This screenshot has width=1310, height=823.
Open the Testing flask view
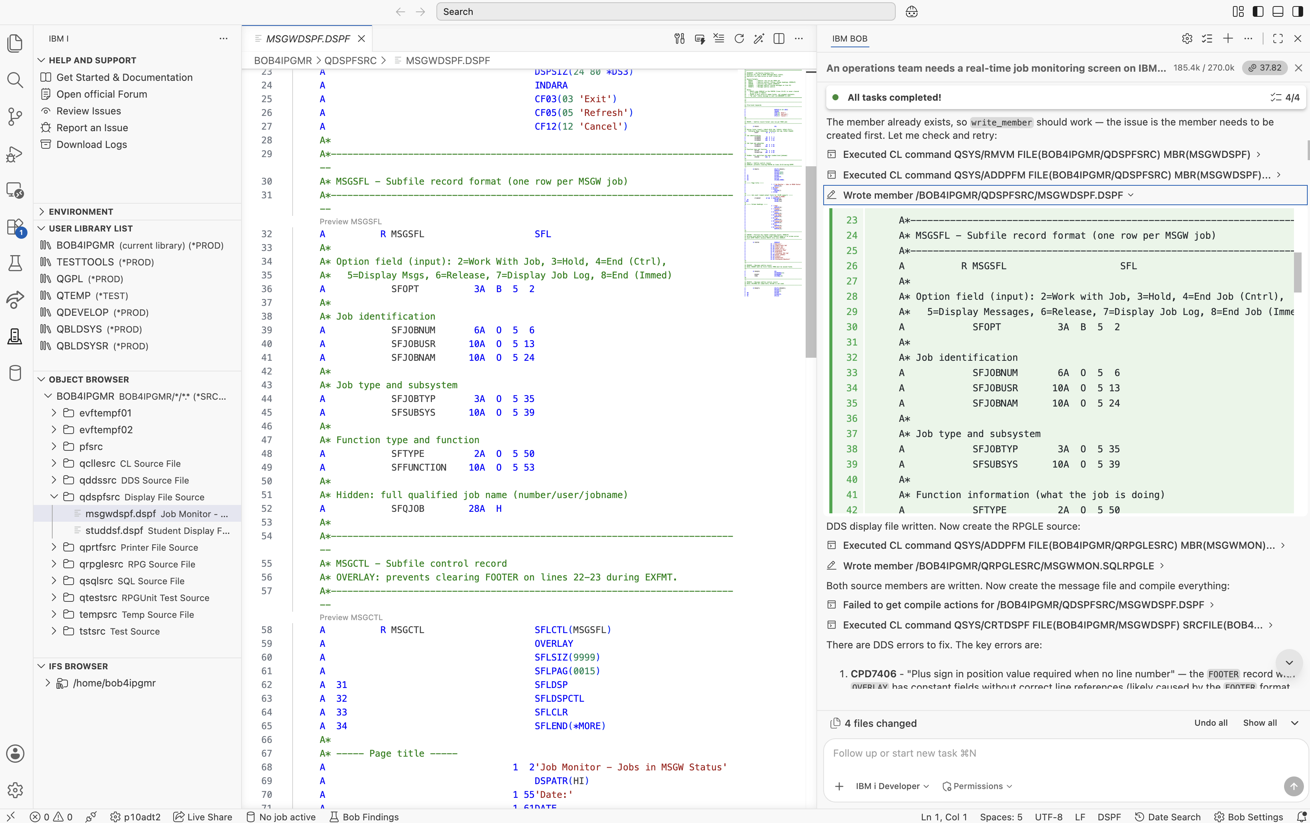click(x=15, y=263)
